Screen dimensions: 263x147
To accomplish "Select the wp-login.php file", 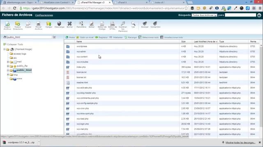I will 161,124.
